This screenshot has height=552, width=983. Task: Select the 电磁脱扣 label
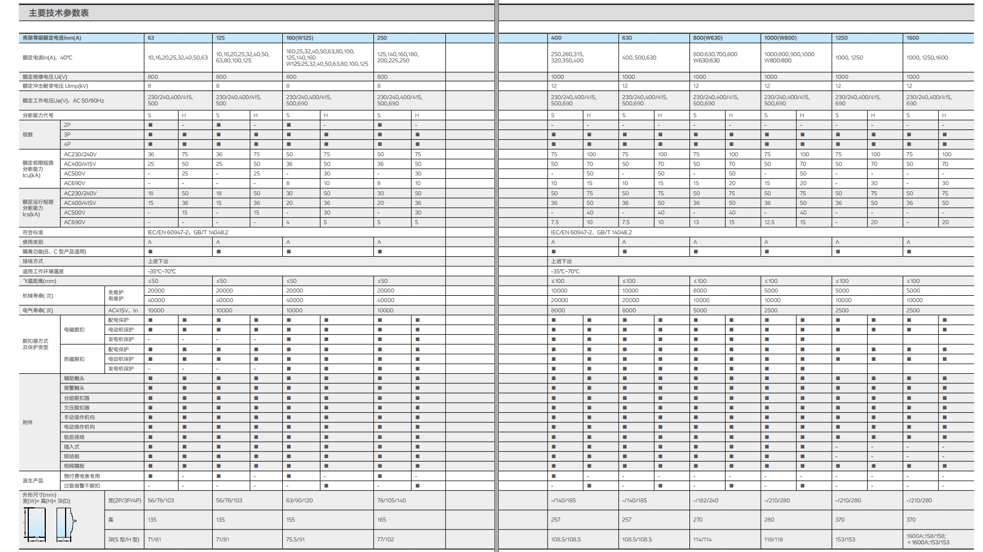click(x=74, y=330)
